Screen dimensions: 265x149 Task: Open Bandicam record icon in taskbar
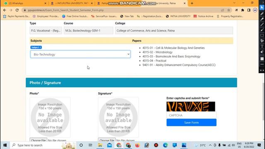156,145
